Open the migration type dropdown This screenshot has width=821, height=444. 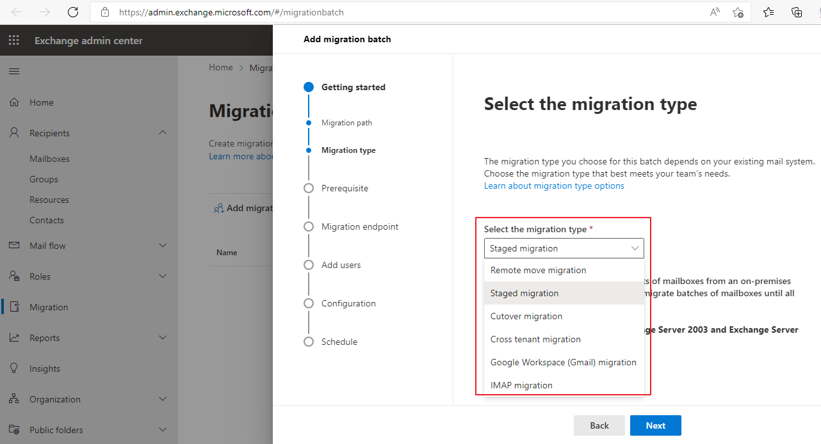click(x=564, y=248)
